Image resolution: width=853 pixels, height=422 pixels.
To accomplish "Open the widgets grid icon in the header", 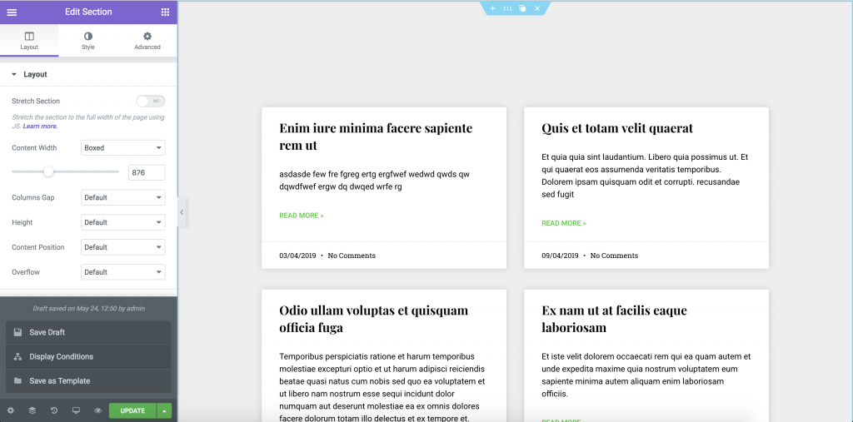I will pyautogui.click(x=166, y=12).
